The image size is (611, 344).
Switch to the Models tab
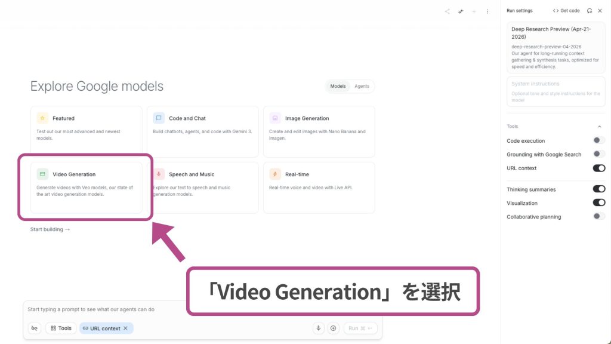[x=338, y=86]
